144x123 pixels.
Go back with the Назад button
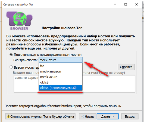pos(87,116)
